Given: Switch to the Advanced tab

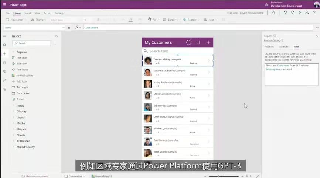Looking at the screenshot, I should (284, 46).
